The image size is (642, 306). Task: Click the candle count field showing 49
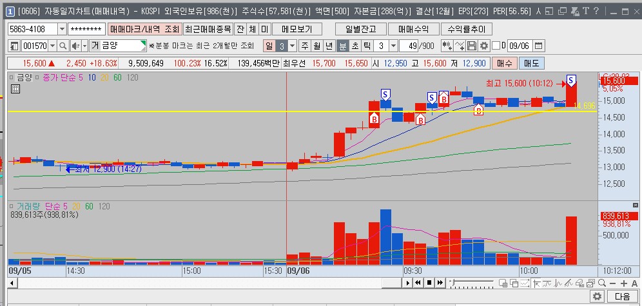(x=409, y=46)
